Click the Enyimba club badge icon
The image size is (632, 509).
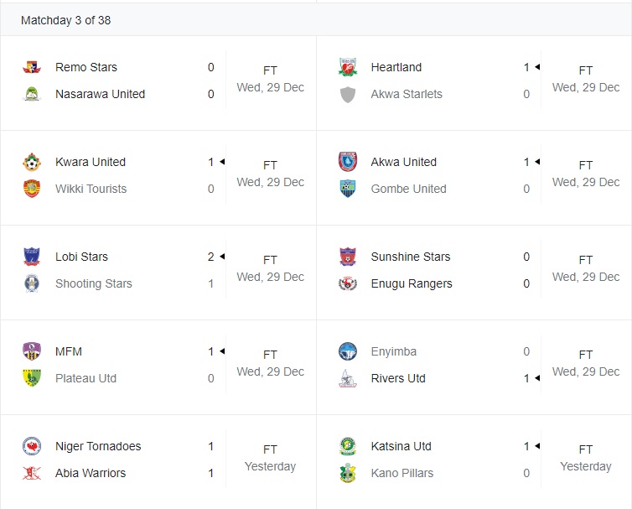coord(348,351)
